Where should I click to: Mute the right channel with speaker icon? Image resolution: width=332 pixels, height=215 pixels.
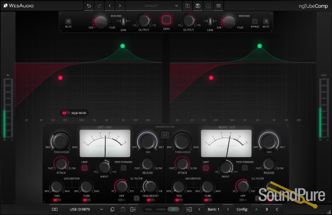tap(266, 21)
